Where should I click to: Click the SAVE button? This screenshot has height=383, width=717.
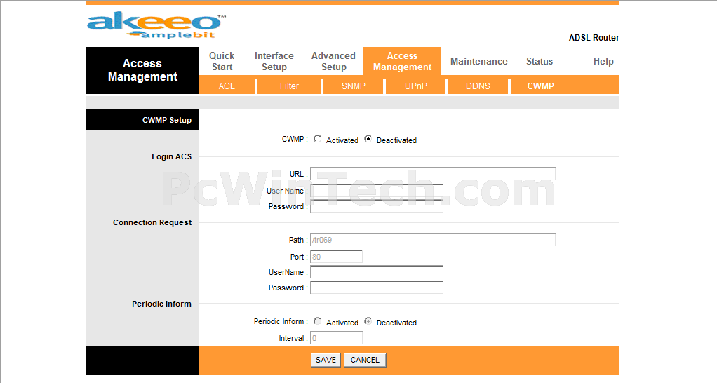click(x=326, y=360)
